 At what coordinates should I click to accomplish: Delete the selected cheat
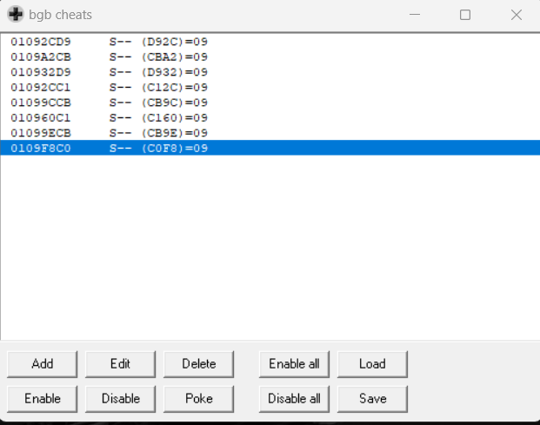[198, 363]
